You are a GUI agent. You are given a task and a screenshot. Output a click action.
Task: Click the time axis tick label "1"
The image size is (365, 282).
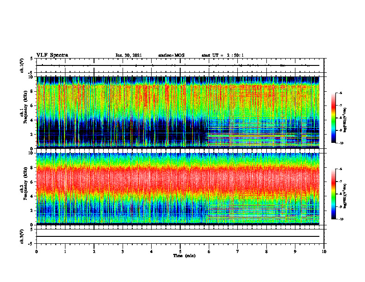(65, 252)
